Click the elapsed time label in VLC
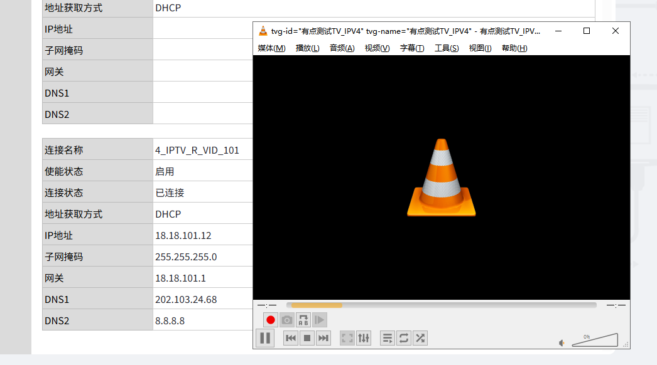 click(267, 305)
